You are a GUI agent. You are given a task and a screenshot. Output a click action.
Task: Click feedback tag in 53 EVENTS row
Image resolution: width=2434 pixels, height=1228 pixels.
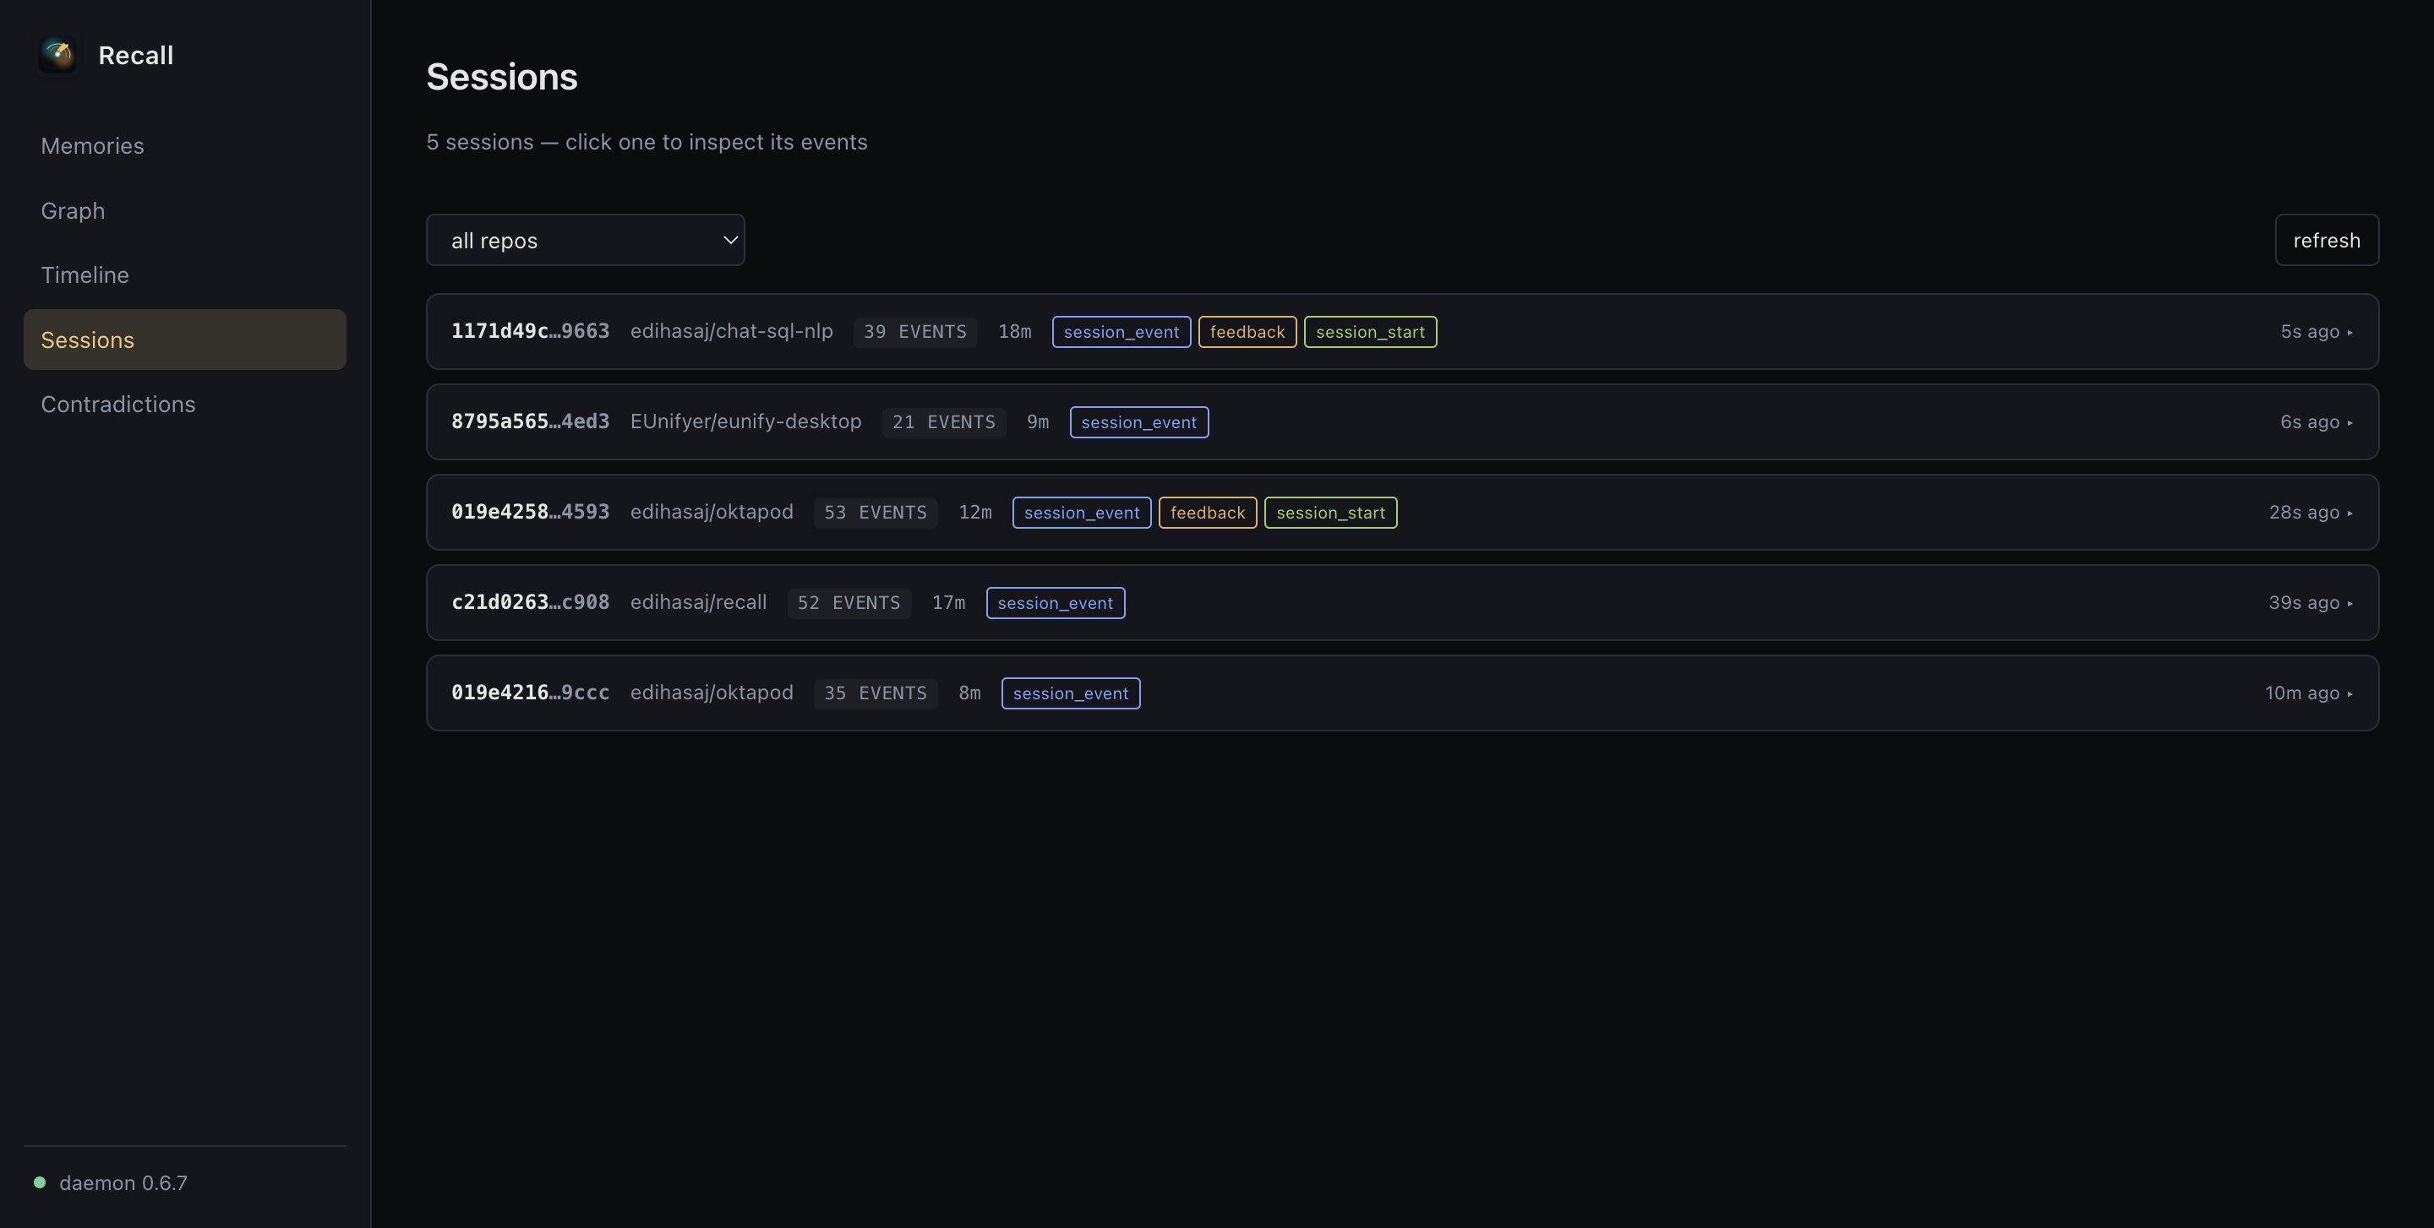pyautogui.click(x=1208, y=513)
